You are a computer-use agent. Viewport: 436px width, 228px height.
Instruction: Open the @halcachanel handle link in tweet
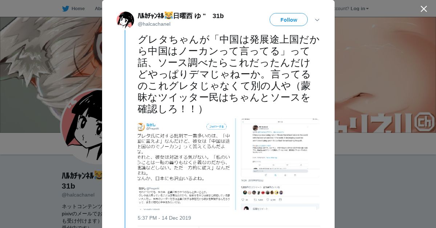(x=154, y=24)
